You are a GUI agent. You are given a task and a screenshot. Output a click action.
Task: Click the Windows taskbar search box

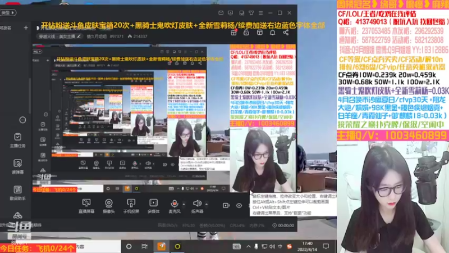(x=98, y=246)
